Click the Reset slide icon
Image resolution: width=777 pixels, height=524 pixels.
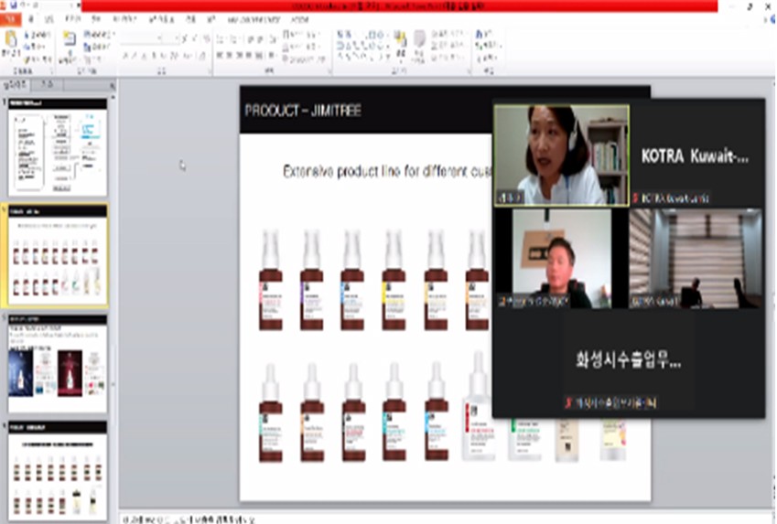pos(87,47)
